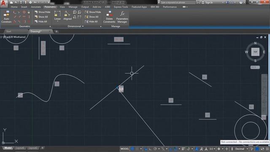
Task: Switch to the Insert ribbon tab
Action: (x=24, y=7)
